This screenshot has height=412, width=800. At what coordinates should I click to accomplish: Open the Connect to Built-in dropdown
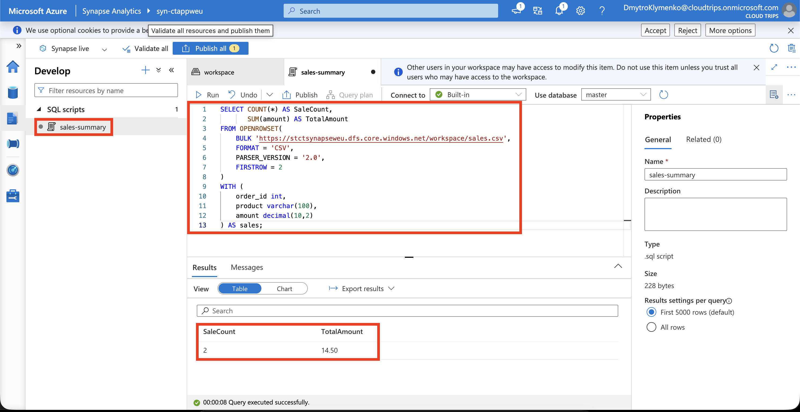click(478, 94)
